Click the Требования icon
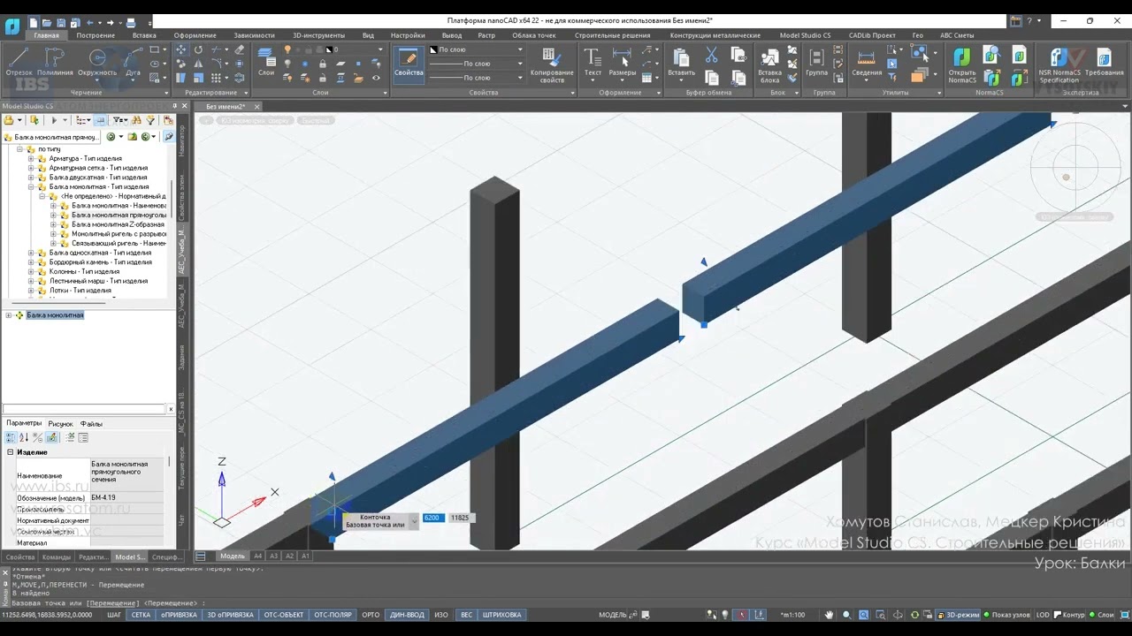The height and width of the screenshot is (636, 1132). pos(1104,62)
